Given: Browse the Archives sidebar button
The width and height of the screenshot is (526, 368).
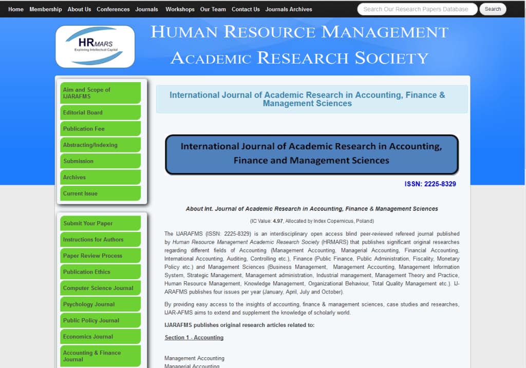Looking at the screenshot, I should click(100, 178).
